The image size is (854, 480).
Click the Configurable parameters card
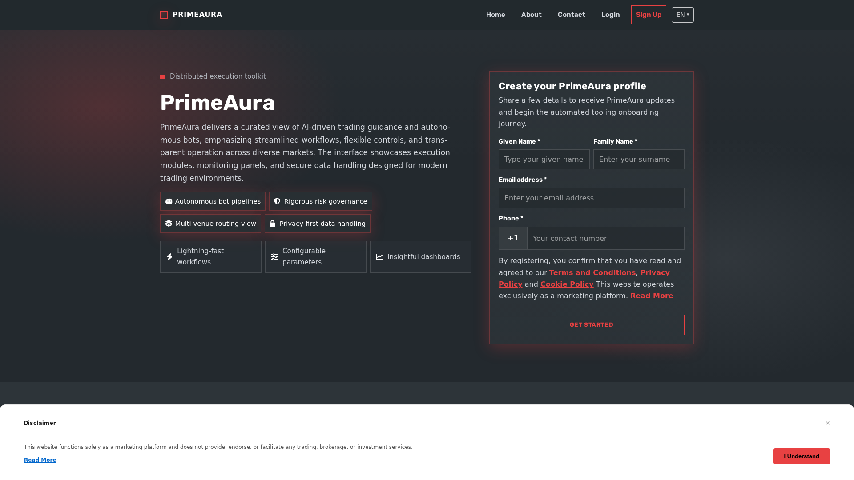(316, 257)
